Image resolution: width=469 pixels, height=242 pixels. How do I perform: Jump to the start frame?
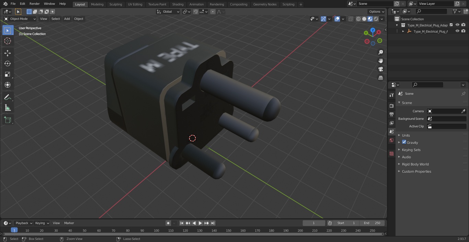[x=182, y=223]
